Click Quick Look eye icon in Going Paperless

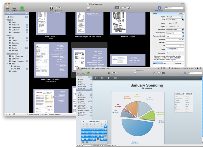click(59, 8)
